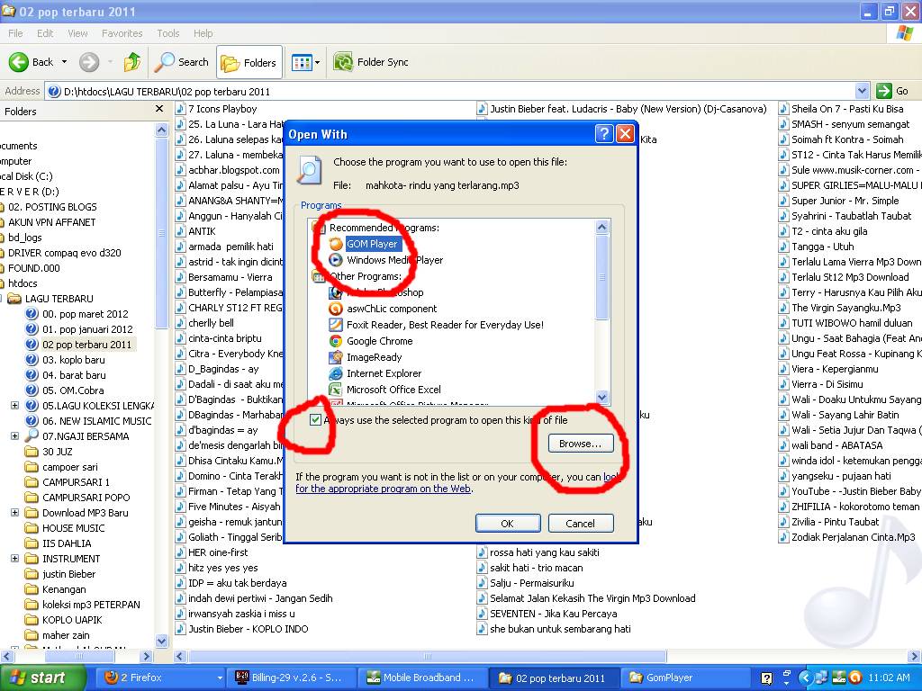Click the Forward navigation arrow icon
The image size is (922, 691).
[89, 62]
